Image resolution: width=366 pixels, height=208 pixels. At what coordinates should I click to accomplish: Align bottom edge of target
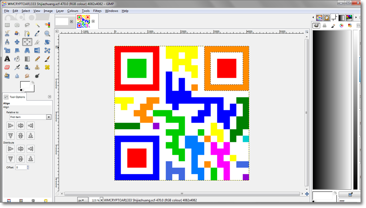(30, 136)
